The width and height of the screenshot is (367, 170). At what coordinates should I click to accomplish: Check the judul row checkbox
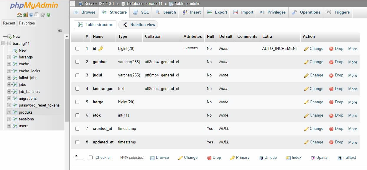pos(78,75)
